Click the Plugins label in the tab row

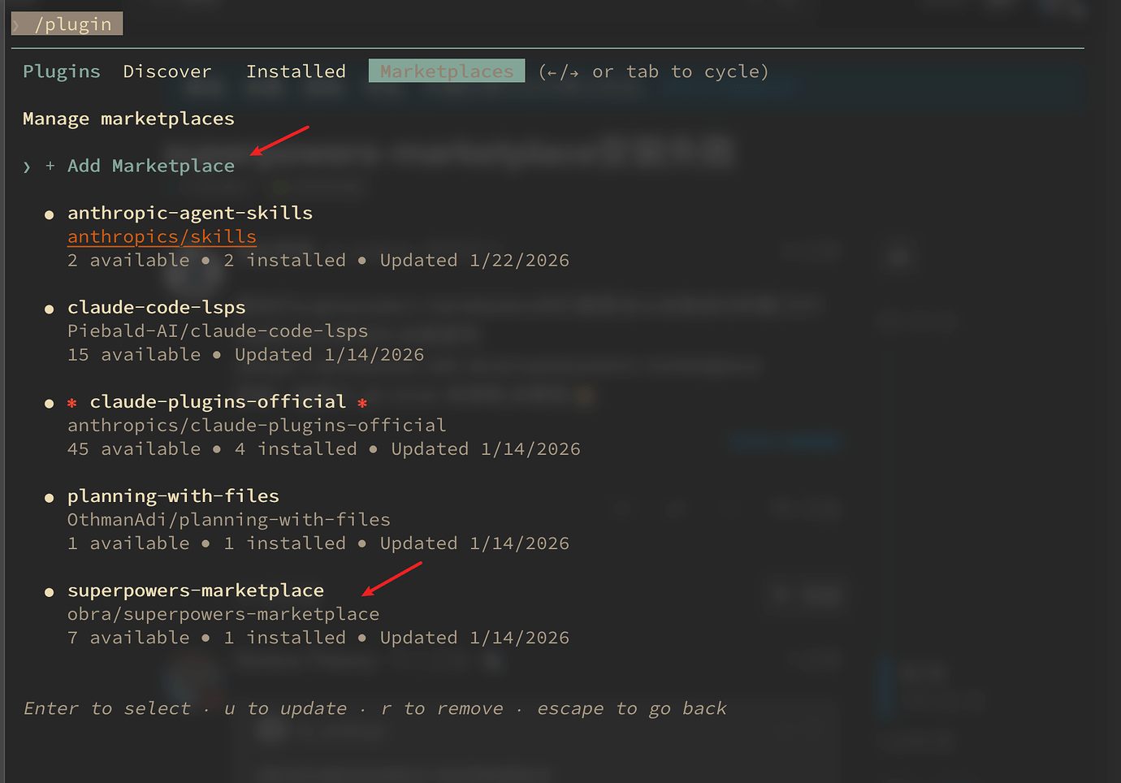pyautogui.click(x=62, y=71)
